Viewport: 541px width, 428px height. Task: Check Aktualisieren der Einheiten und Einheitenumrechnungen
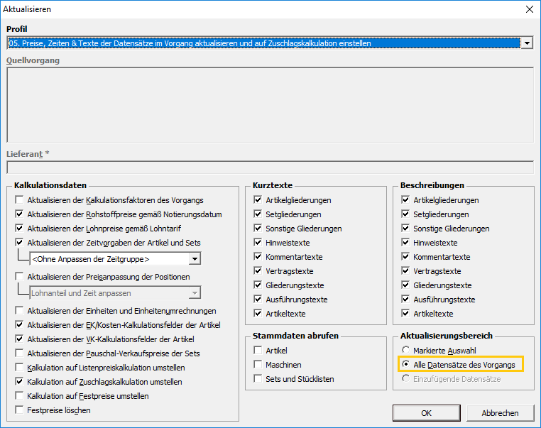tap(20, 311)
